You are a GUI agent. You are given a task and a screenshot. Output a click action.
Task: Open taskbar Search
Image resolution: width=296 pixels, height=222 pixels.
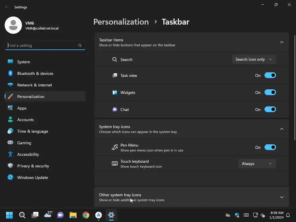click(x=22, y=215)
